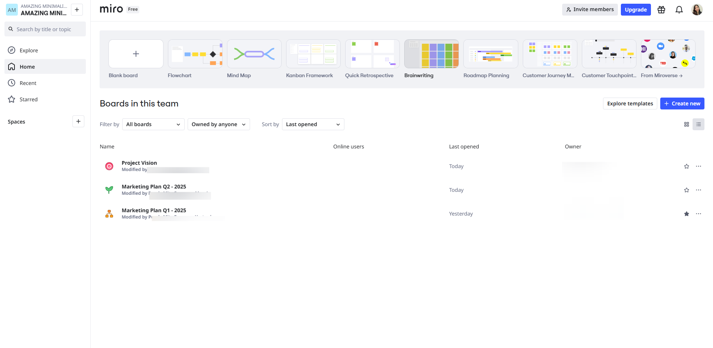Click the Upgrade button
The height and width of the screenshot is (348, 713).
[x=635, y=10]
